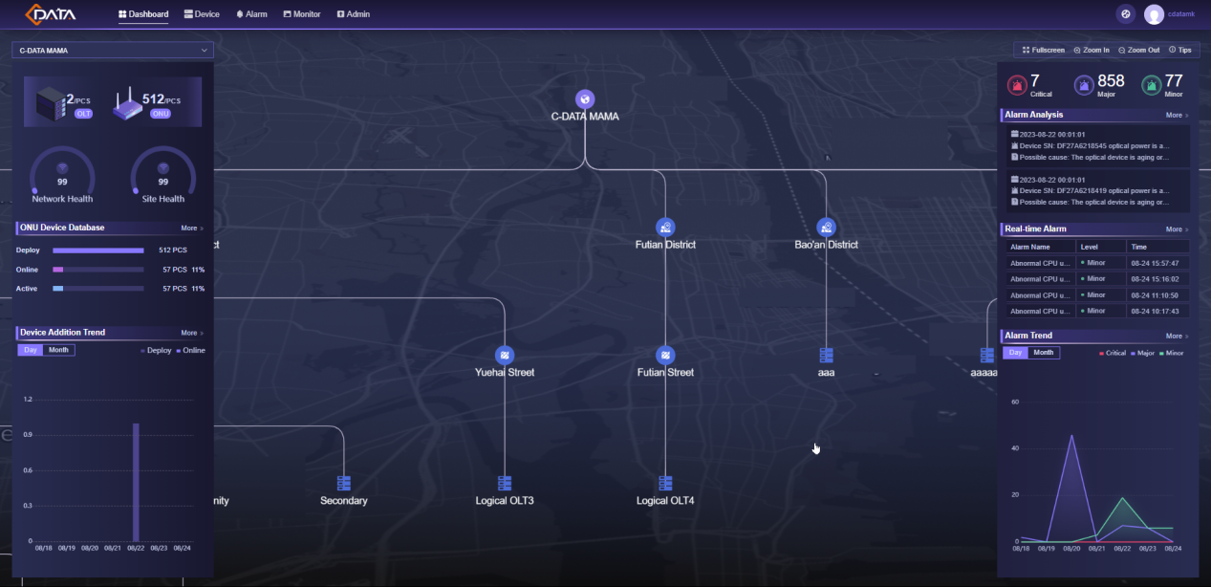Open the Device menu tab
Screen dimensions: 1211x587
(x=202, y=14)
